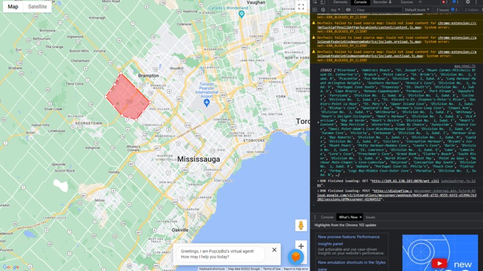483x271 pixels.
Task: Click the Etobicoke label on map
Action: (x=254, y=140)
